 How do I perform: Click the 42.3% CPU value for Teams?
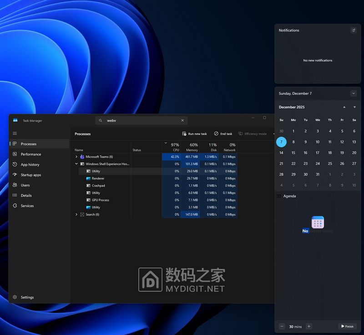(172, 157)
